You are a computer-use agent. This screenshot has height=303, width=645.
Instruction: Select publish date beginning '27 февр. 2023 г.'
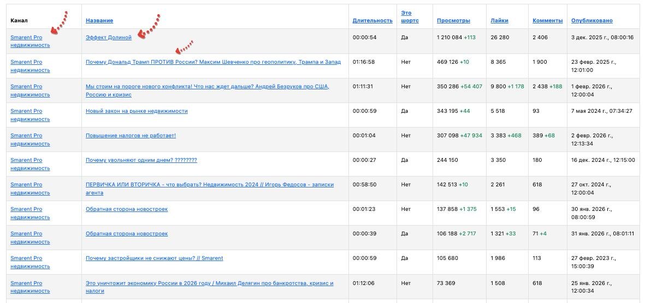coord(593,262)
